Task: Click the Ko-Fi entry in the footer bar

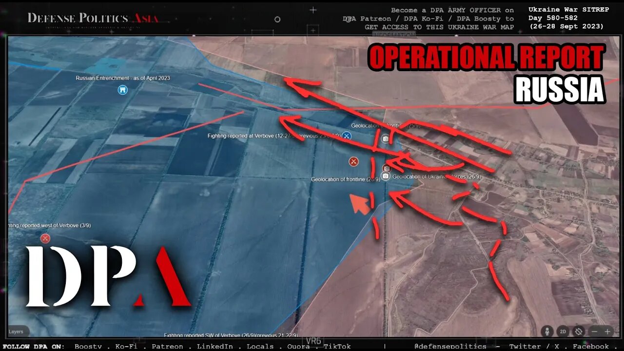Action: (x=127, y=346)
